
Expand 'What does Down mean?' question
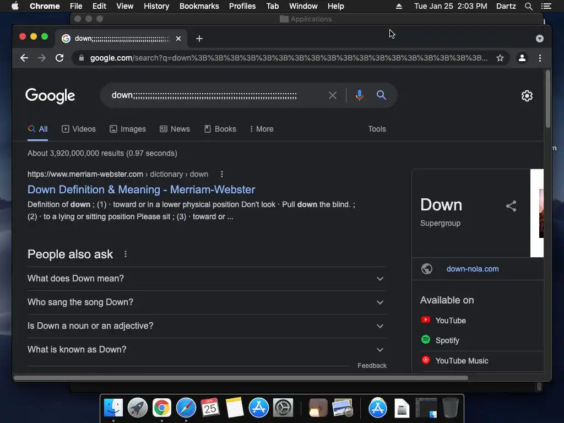coord(207,279)
